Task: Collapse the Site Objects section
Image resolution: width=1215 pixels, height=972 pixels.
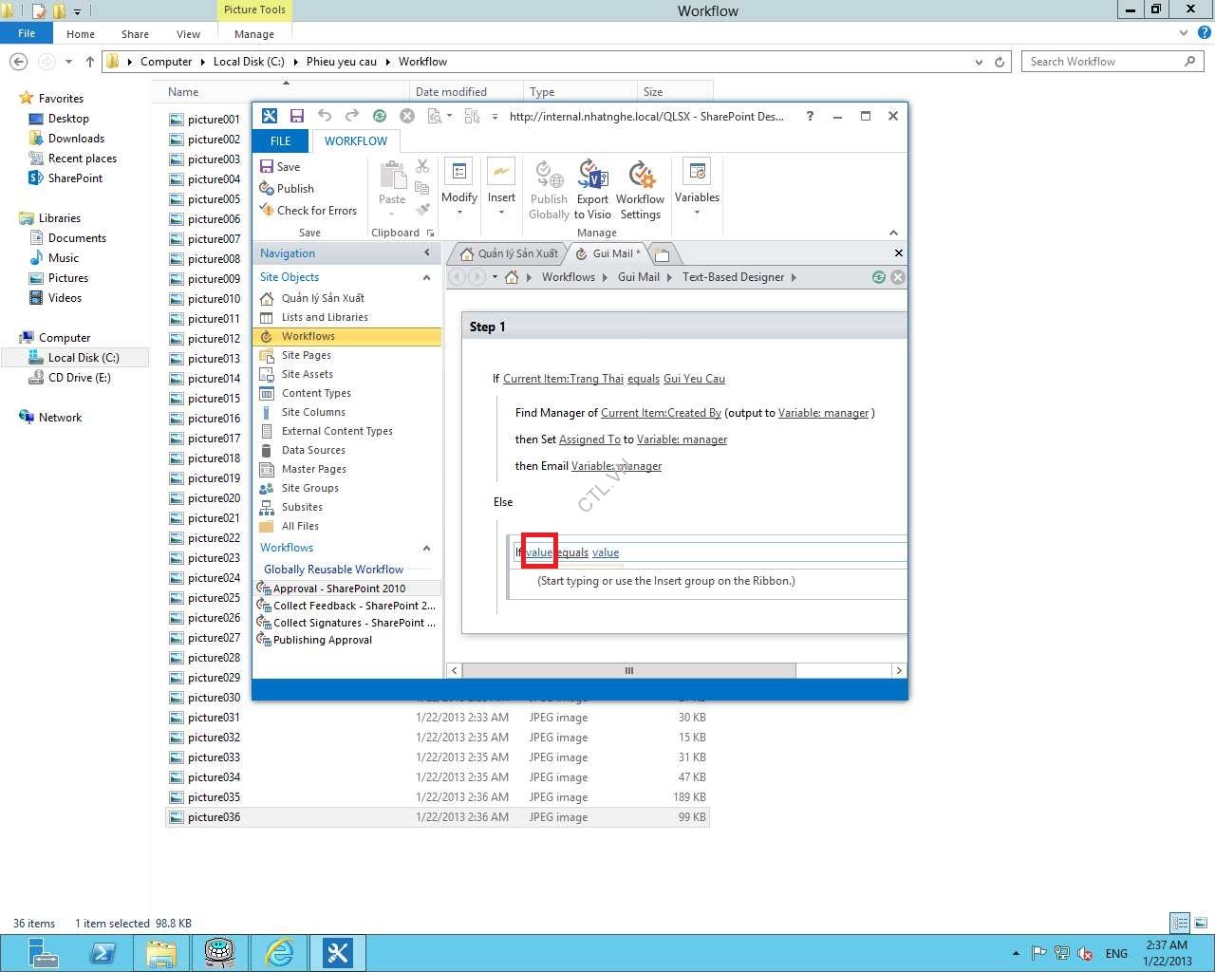Action: [x=426, y=277]
